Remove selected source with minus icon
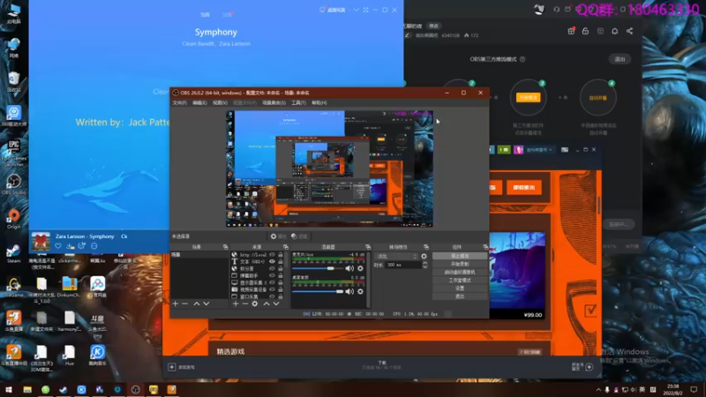The height and width of the screenshot is (397, 706). click(245, 303)
